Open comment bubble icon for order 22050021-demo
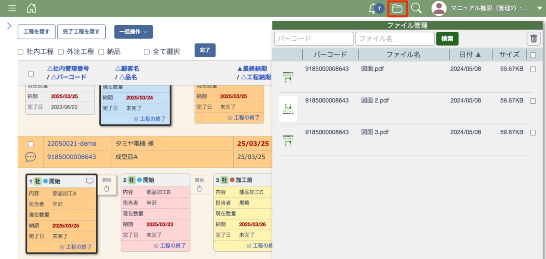The height and width of the screenshot is (259, 546). (x=30, y=157)
